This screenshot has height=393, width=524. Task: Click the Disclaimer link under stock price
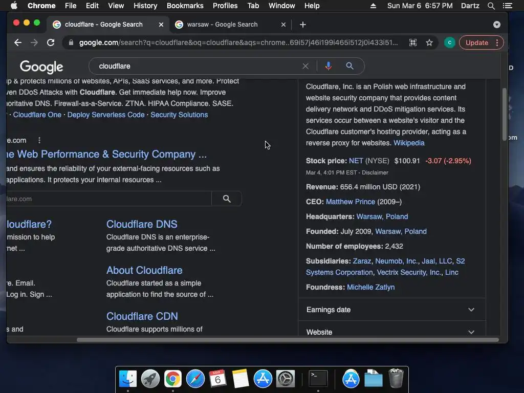coord(375,173)
